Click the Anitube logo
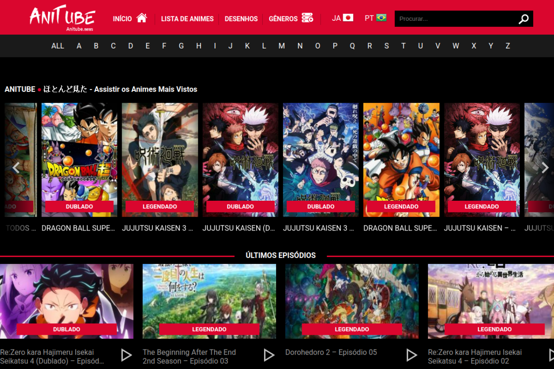554x369 pixels. (62, 18)
